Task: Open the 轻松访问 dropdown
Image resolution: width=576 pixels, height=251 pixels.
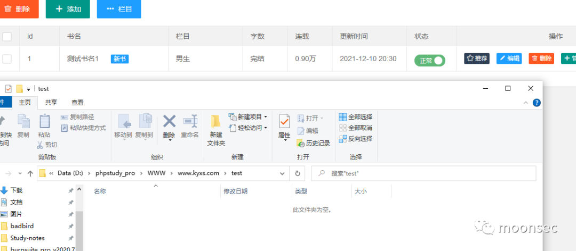Action: pyautogui.click(x=248, y=128)
